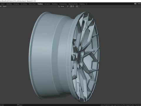
Task: Open the proportional falloff curve dropdown
Action: coord(79,6)
